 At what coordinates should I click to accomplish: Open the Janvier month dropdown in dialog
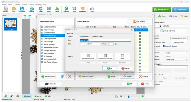[94, 44]
